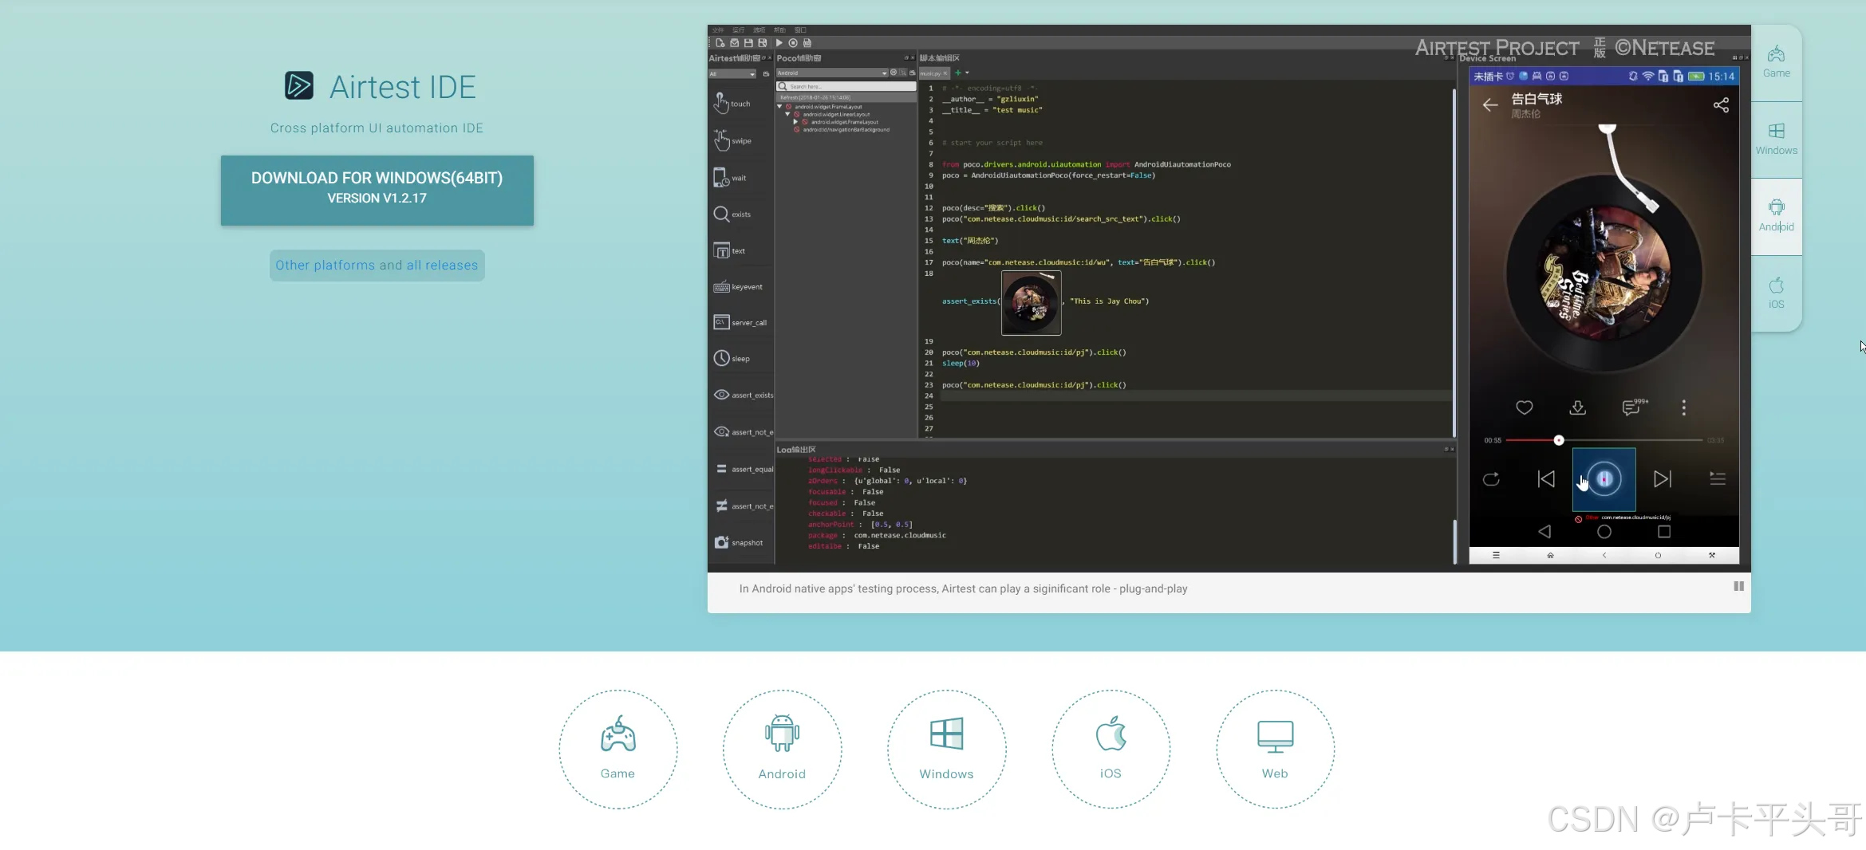The height and width of the screenshot is (850, 1866).
Task: Select the text action in Airtest panel
Action: click(729, 250)
